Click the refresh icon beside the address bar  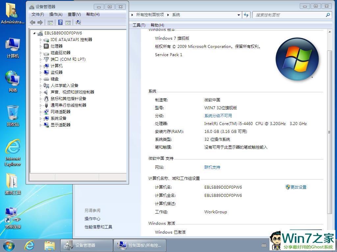point(246,15)
